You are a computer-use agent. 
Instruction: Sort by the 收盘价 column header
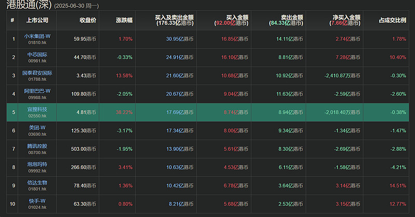(88, 20)
